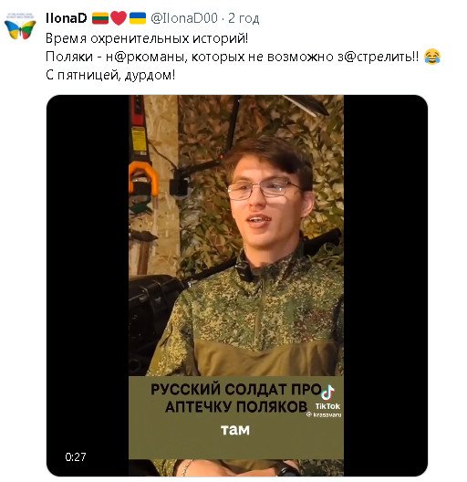
Task: Open the '2 год' timestamp link
Action: (244, 19)
